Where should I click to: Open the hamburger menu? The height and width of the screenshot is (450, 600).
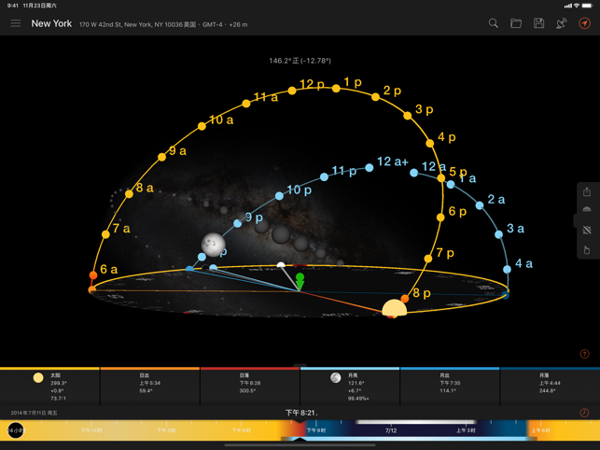(16, 23)
